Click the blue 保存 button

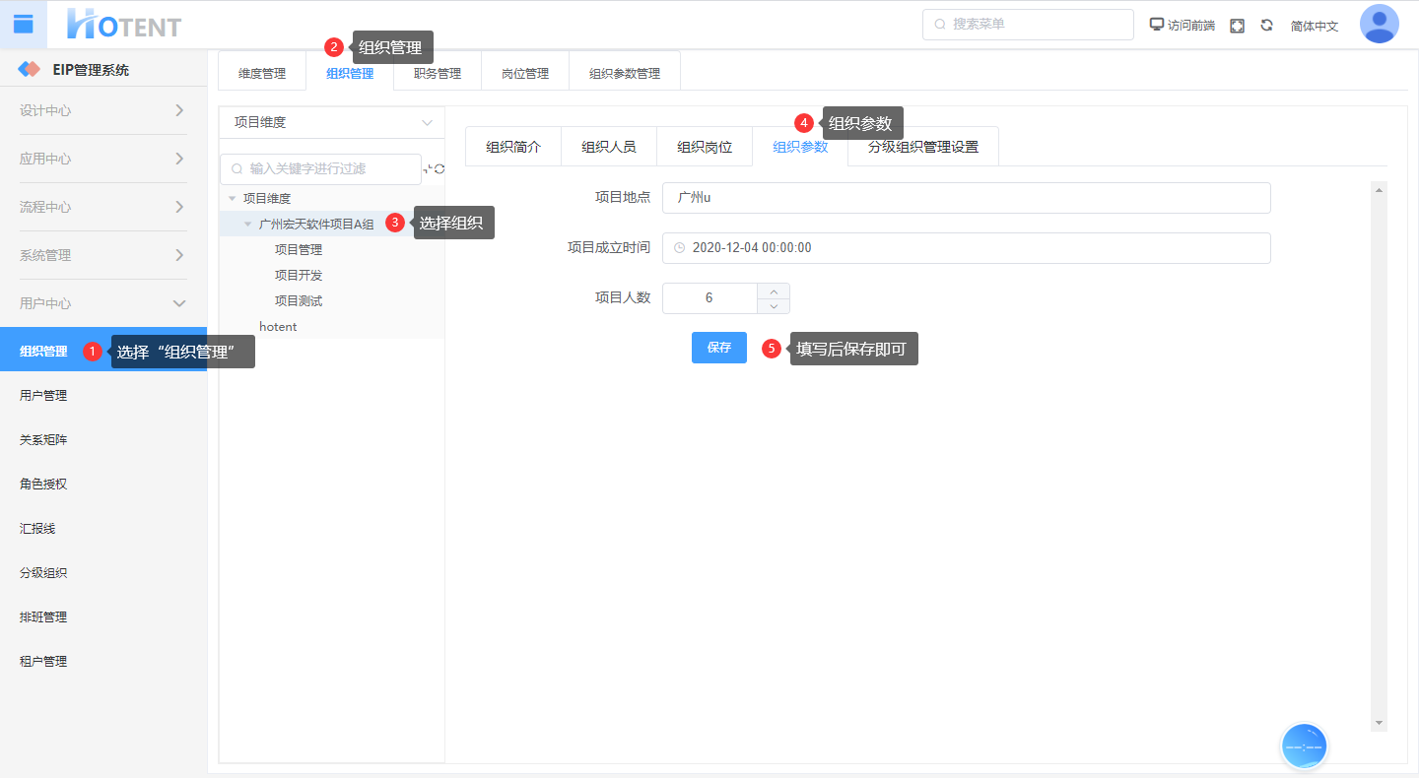(x=718, y=348)
